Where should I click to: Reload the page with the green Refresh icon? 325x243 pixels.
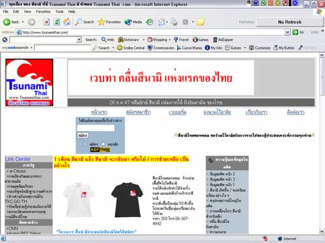coord(56,22)
